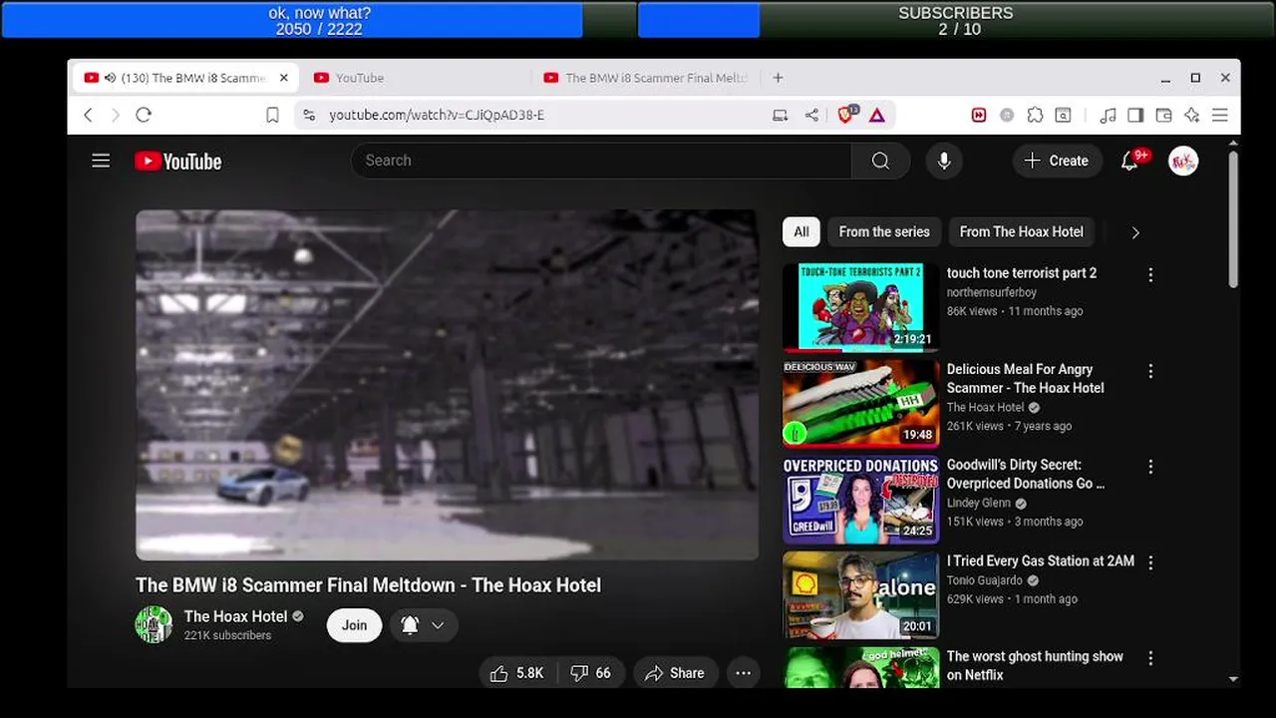The width and height of the screenshot is (1276, 718).
Task: Open YouTube notifications bell
Action: (1129, 161)
